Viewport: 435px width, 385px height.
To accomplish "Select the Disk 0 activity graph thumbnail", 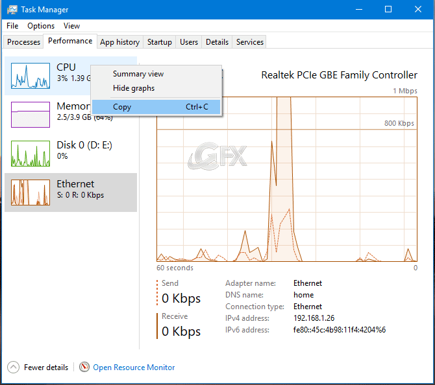I will pos(31,154).
